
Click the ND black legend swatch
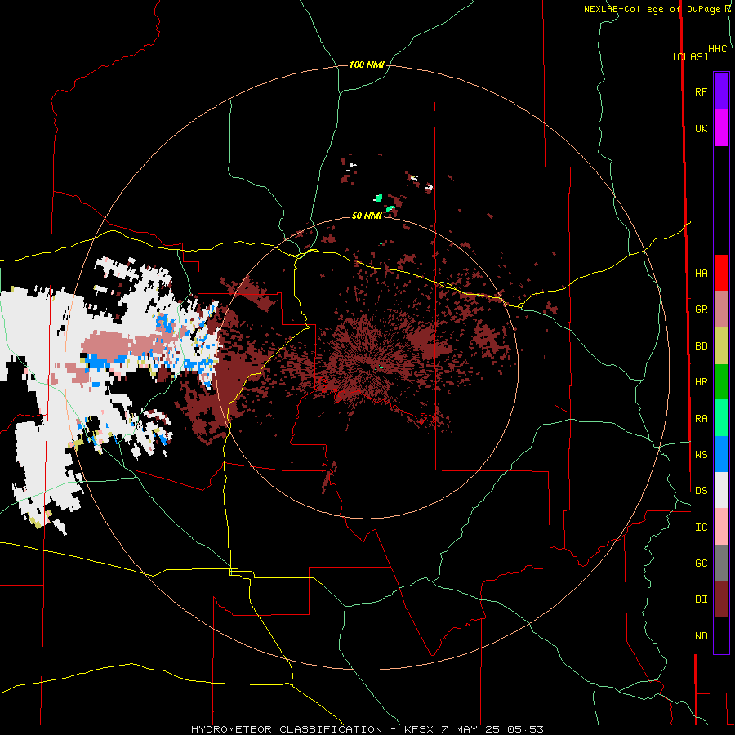point(721,635)
